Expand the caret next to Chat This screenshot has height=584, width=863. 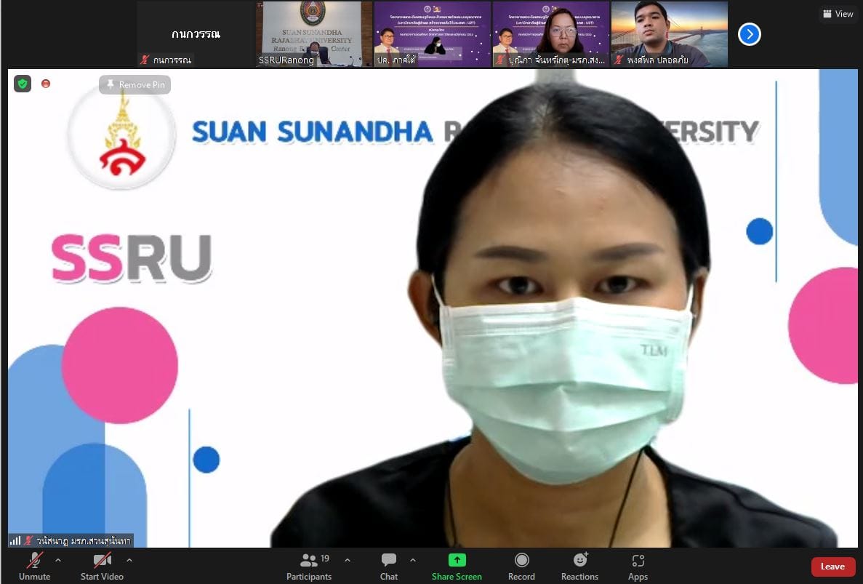[x=413, y=560]
